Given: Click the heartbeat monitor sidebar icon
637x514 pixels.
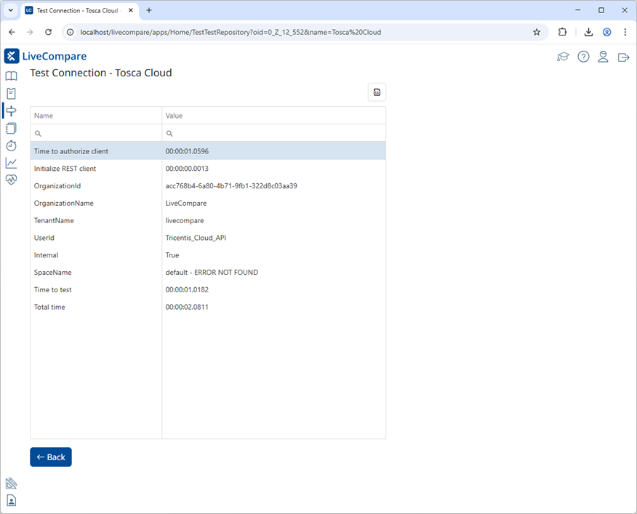Looking at the screenshot, I should 11,180.
